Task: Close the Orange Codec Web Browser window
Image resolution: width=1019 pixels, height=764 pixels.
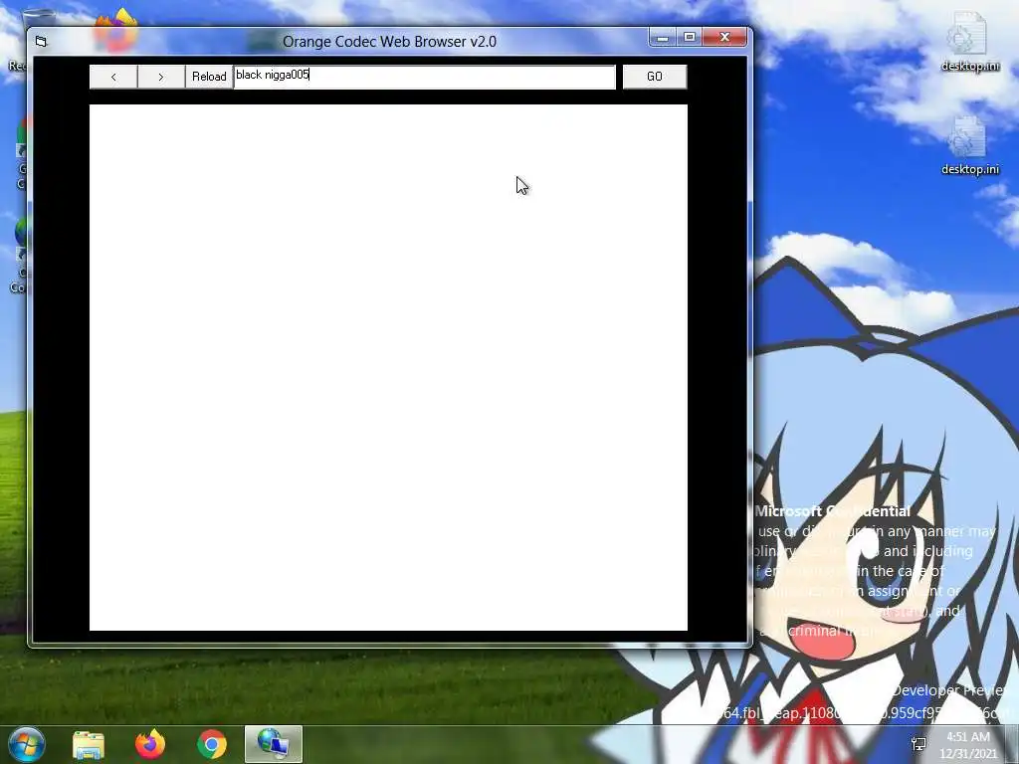Action: coord(724,38)
